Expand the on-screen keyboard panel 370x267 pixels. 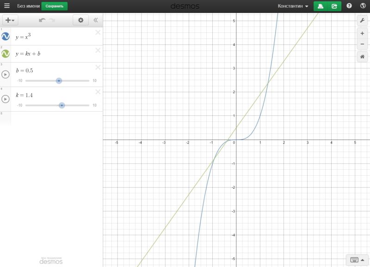357,260
